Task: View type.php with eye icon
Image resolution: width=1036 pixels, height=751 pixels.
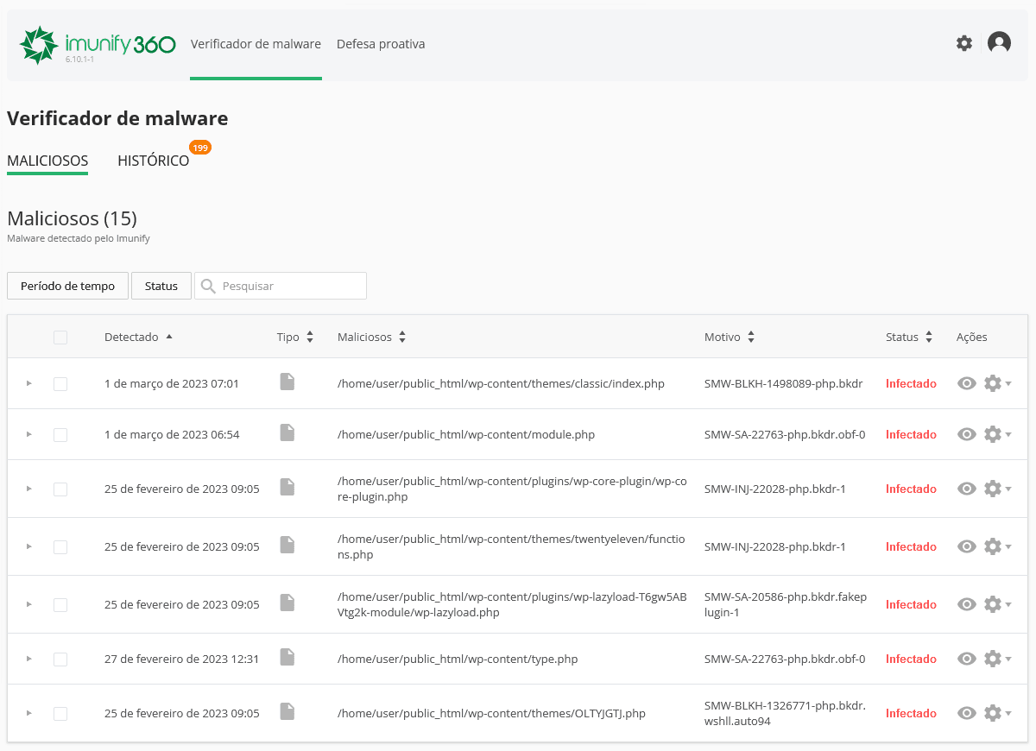Action: click(967, 659)
